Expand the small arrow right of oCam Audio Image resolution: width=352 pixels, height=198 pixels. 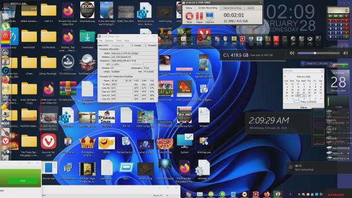point(260,8)
